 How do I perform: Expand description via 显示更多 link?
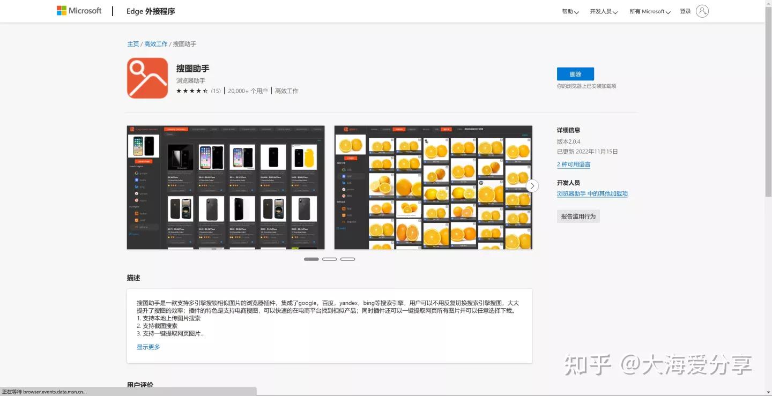point(148,347)
